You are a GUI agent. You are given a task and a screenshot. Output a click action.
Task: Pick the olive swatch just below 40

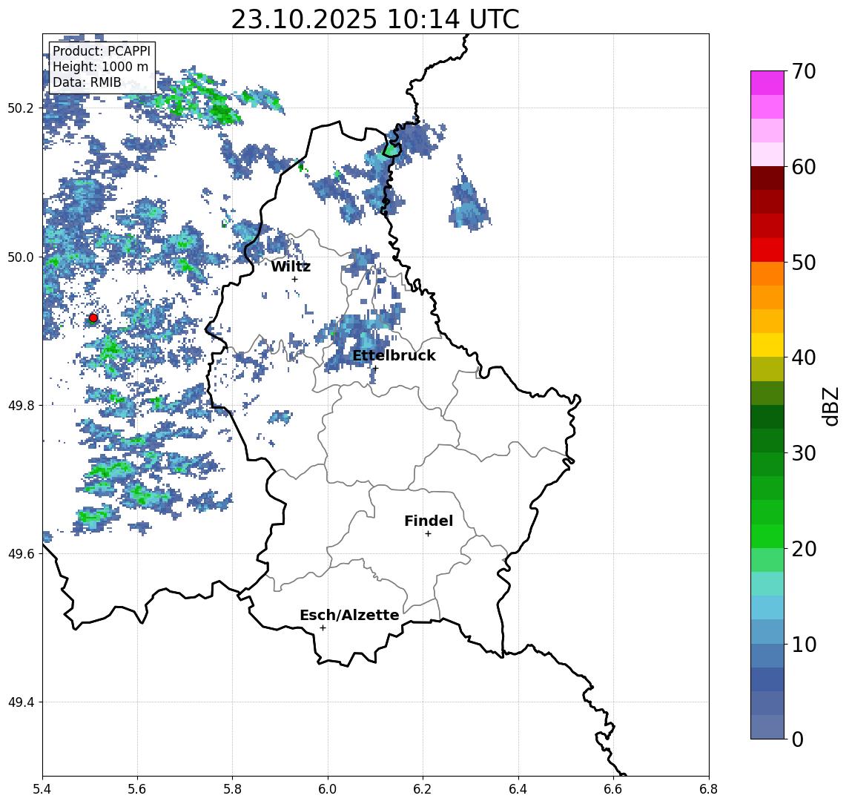tap(767, 369)
